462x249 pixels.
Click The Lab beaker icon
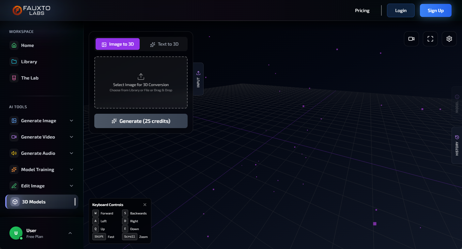click(14, 78)
